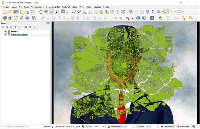The image size is (200, 129).
Task: Click the Zoom Full extent icon
Action: click(x=63, y=12)
